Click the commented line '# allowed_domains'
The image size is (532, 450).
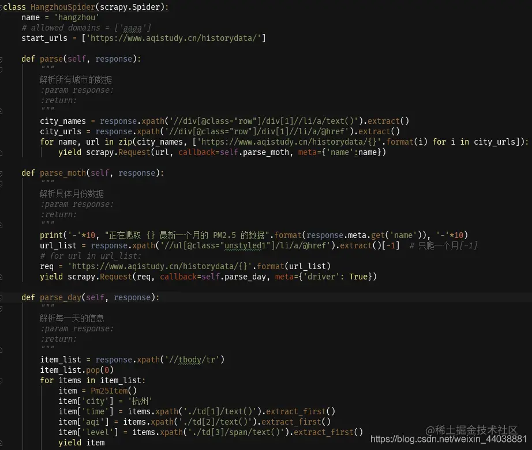pos(86,28)
